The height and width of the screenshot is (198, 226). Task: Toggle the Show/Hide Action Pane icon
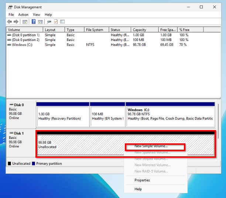pos(40,22)
